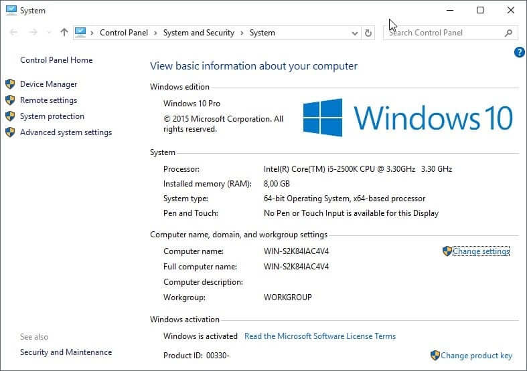The height and width of the screenshot is (371, 527).
Task: Click the Search Control Panel field
Action: pos(451,33)
